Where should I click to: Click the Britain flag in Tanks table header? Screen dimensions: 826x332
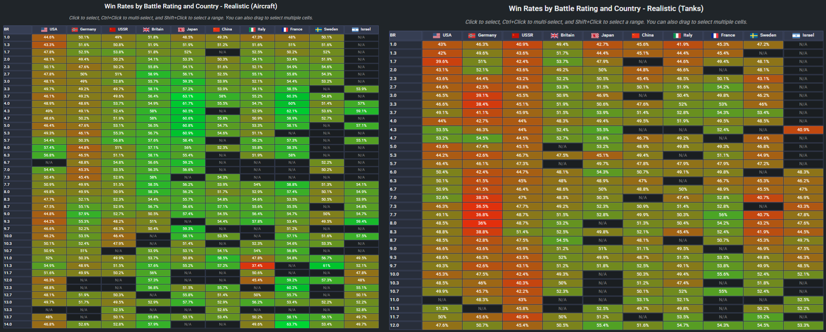[x=554, y=35]
